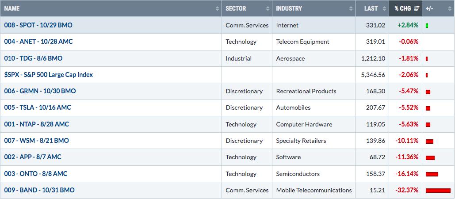Select the LAST column header
Screen dimensions: 455x199
[372, 8]
